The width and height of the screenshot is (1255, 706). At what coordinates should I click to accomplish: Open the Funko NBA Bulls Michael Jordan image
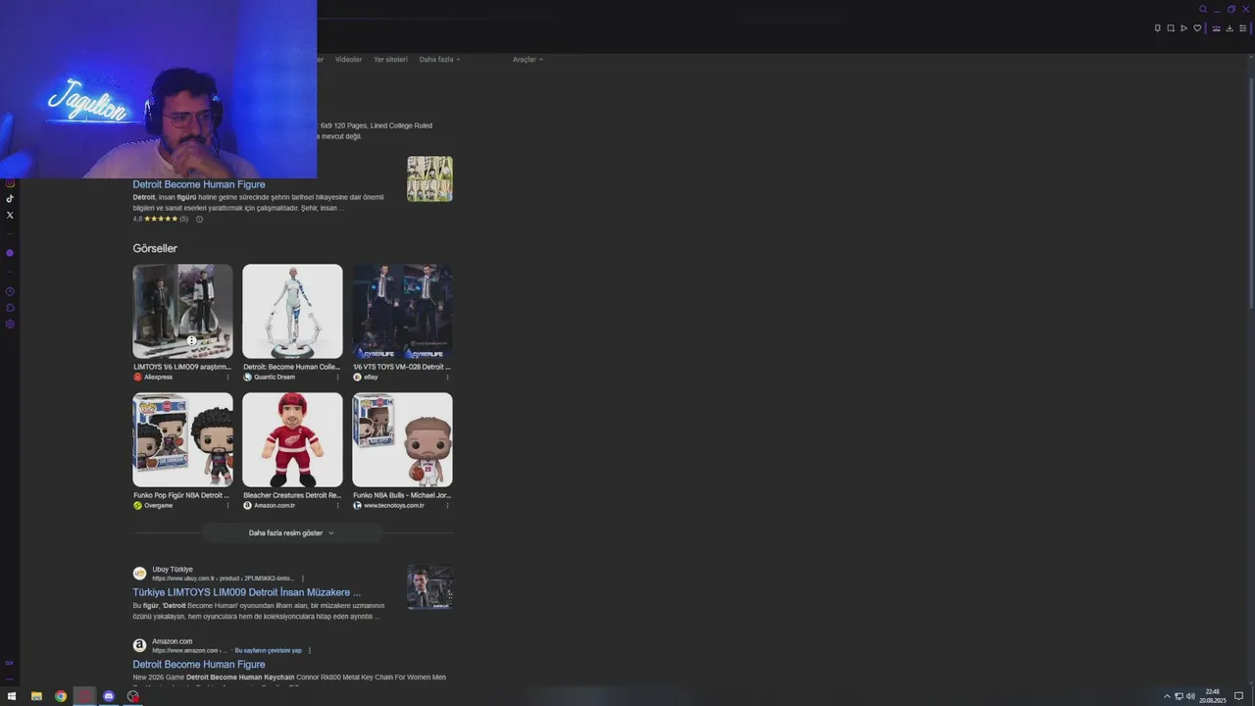402,439
